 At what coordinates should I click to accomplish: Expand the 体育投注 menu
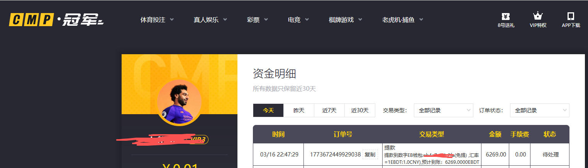(157, 20)
